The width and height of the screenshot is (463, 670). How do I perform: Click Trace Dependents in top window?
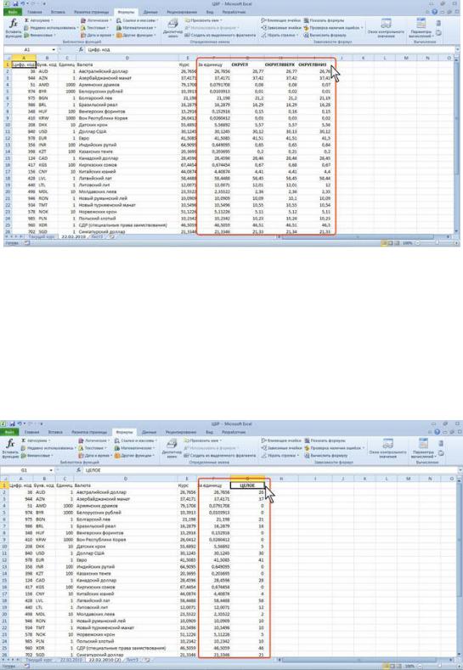[x=281, y=28]
